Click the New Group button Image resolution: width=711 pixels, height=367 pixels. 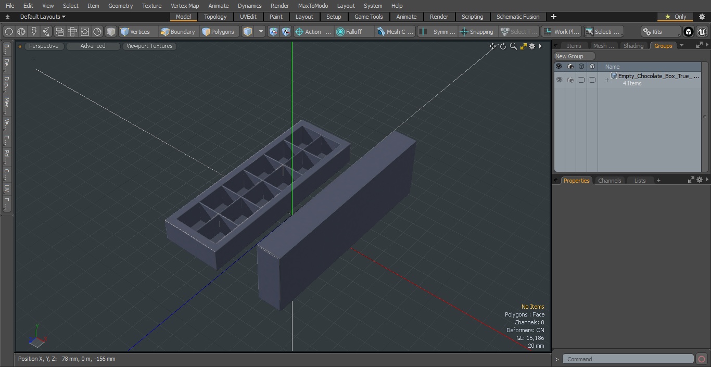[x=574, y=56]
